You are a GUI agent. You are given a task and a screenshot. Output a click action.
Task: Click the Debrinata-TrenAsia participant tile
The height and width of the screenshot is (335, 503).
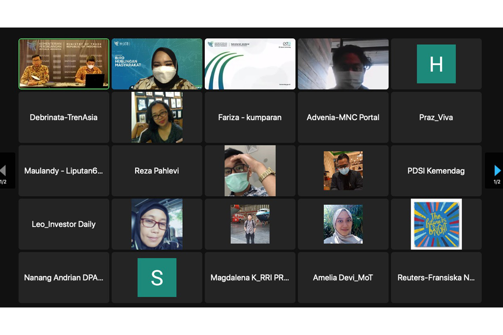pos(64,117)
